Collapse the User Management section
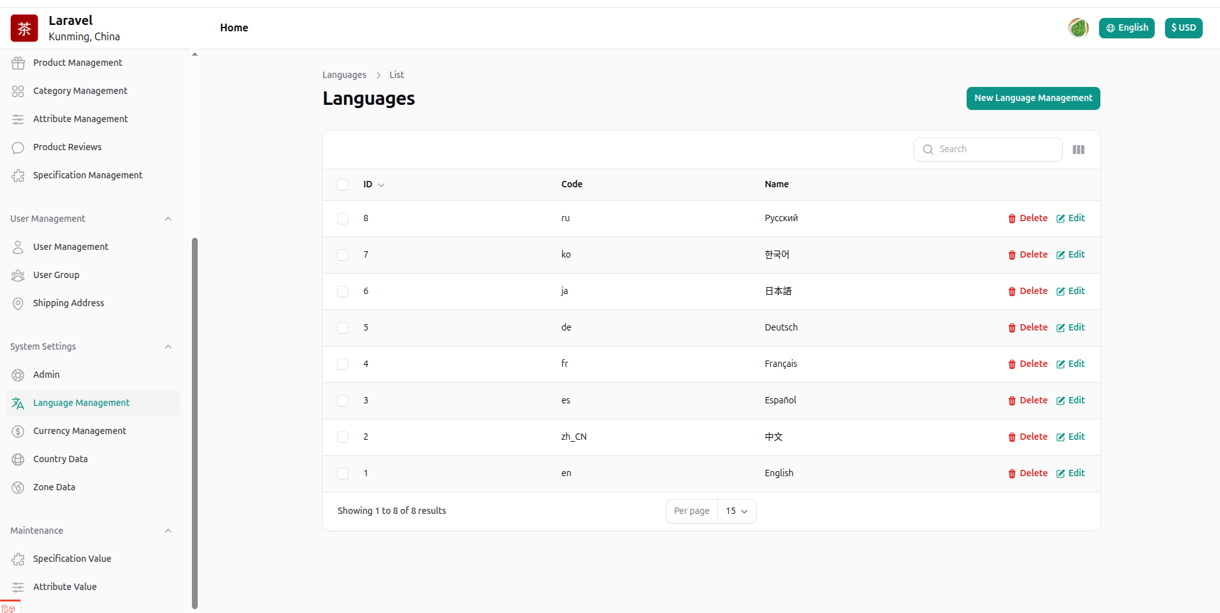 click(168, 219)
